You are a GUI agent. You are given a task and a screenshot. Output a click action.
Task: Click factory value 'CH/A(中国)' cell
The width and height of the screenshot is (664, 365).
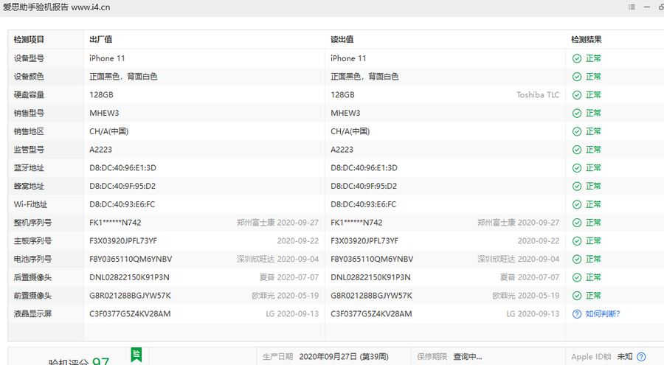pyautogui.click(x=109, y=131)
